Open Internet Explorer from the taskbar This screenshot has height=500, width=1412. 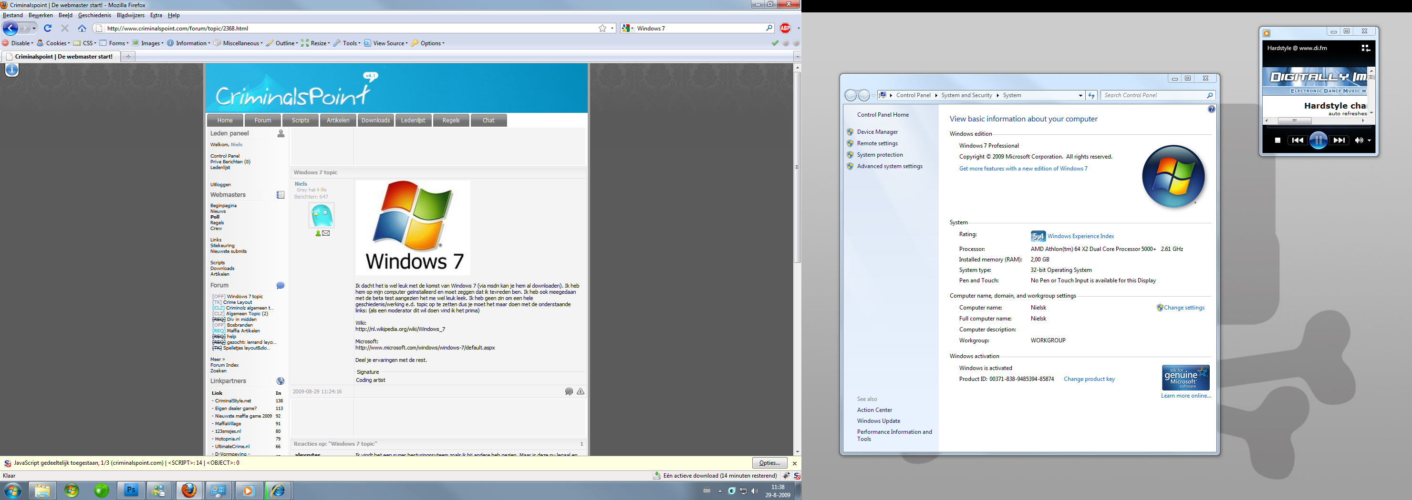coord(279,490)
